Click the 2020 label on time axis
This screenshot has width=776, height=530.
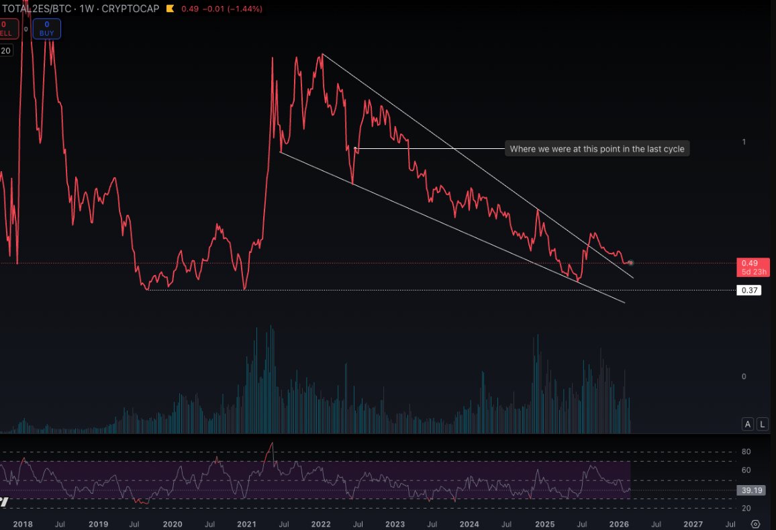pos(173,524)
